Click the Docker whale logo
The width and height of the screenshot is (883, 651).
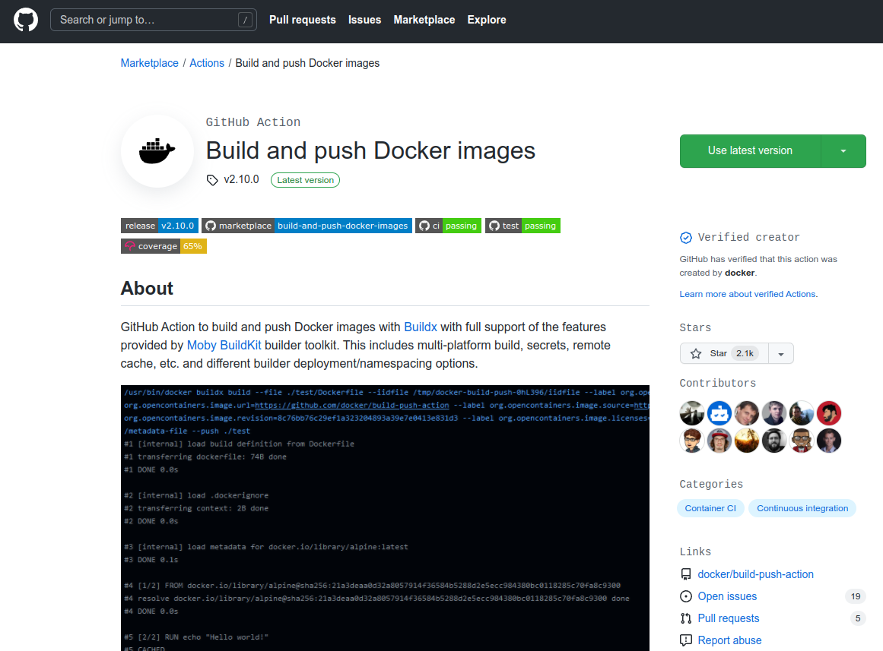(x=157, y=151)
